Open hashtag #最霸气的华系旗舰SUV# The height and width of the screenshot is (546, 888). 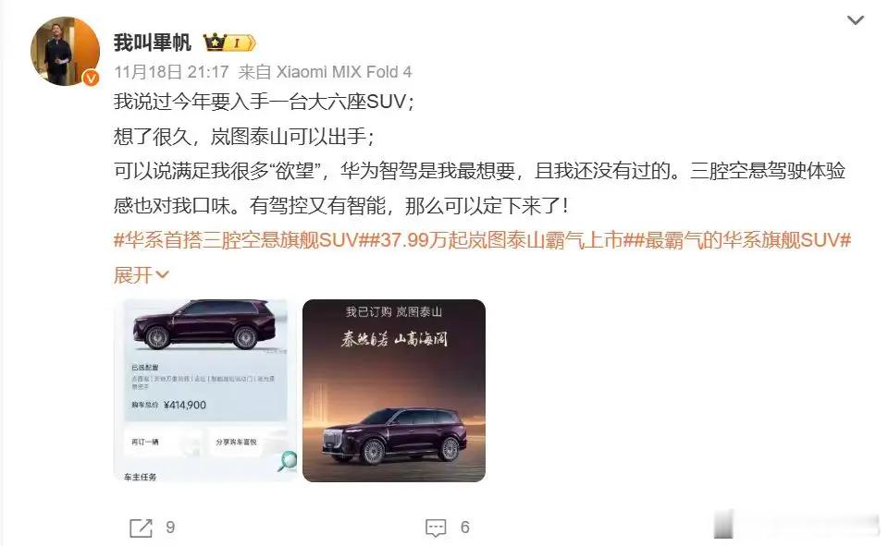click(743, 240)
